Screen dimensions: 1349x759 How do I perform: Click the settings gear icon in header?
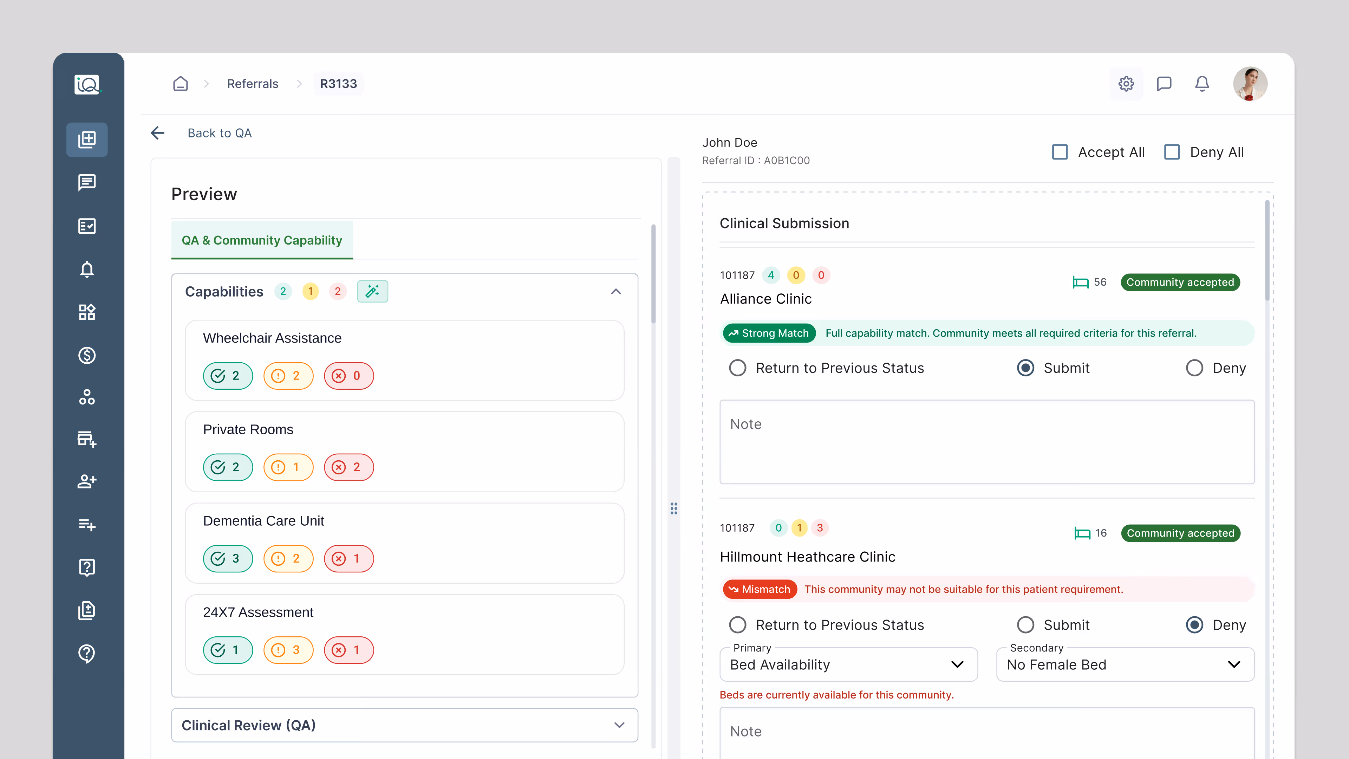tap(1126, 84)
